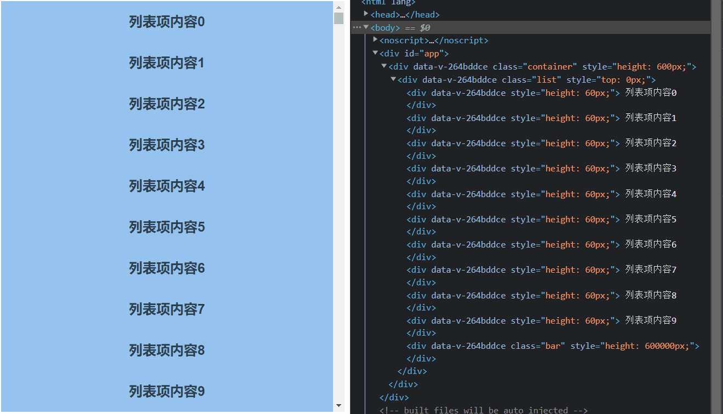Collapse the div id="app" node

pyautogui.click(x=375, y=53)
